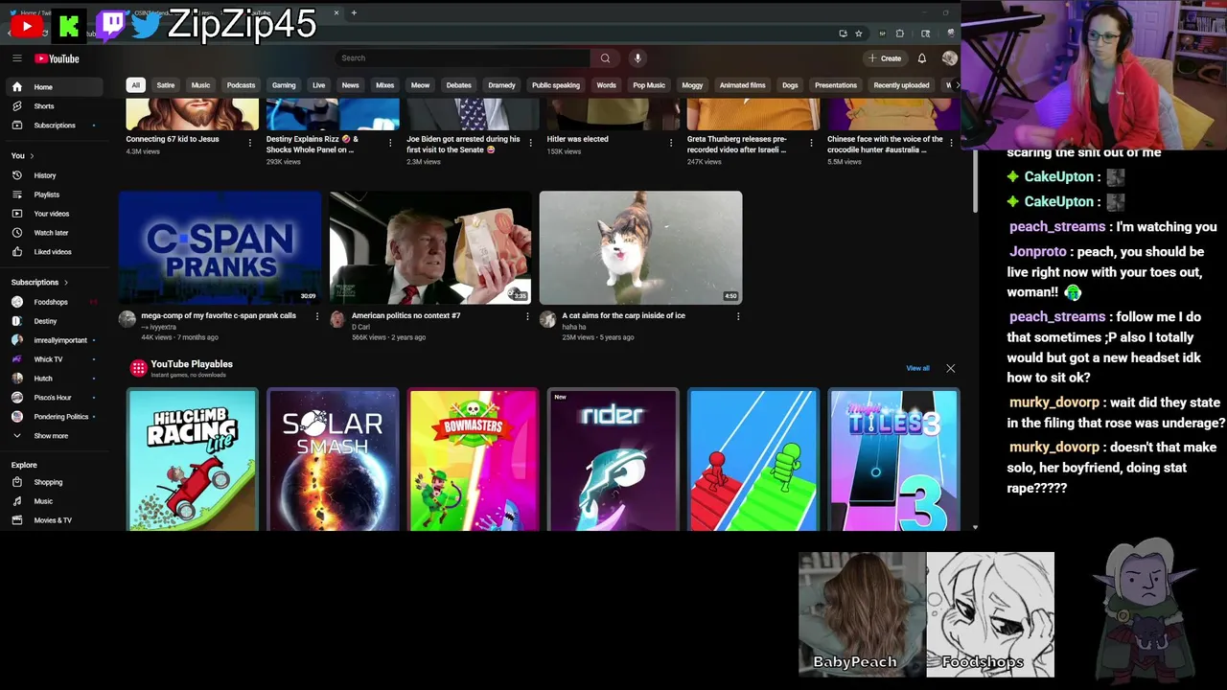
Task: Open Pondering Politics channel subscription
Action: [x=56, y=417]
